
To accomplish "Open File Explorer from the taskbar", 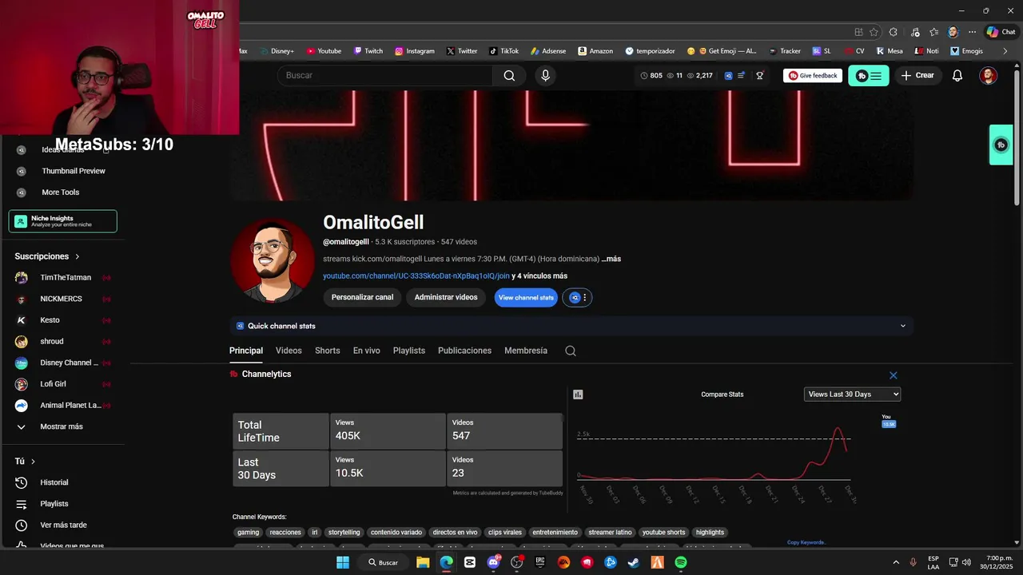I will [x=423, y=562].
